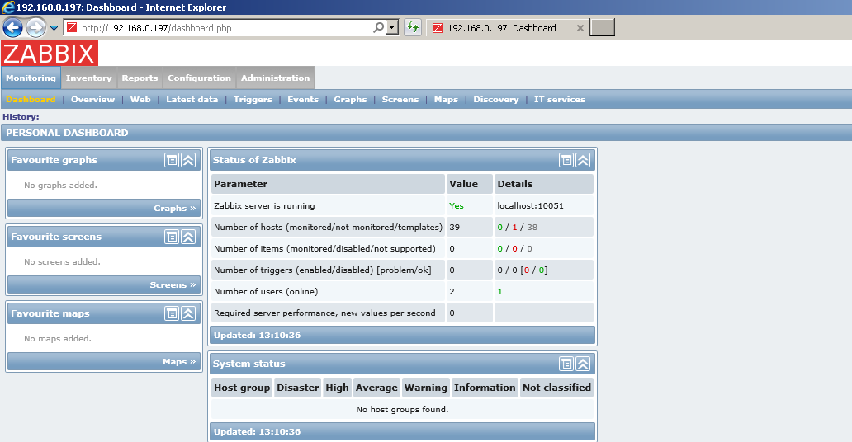The image size is (852, 442).
Task: Click the 'Disaster' column header
Action: (x=298, y=388)
